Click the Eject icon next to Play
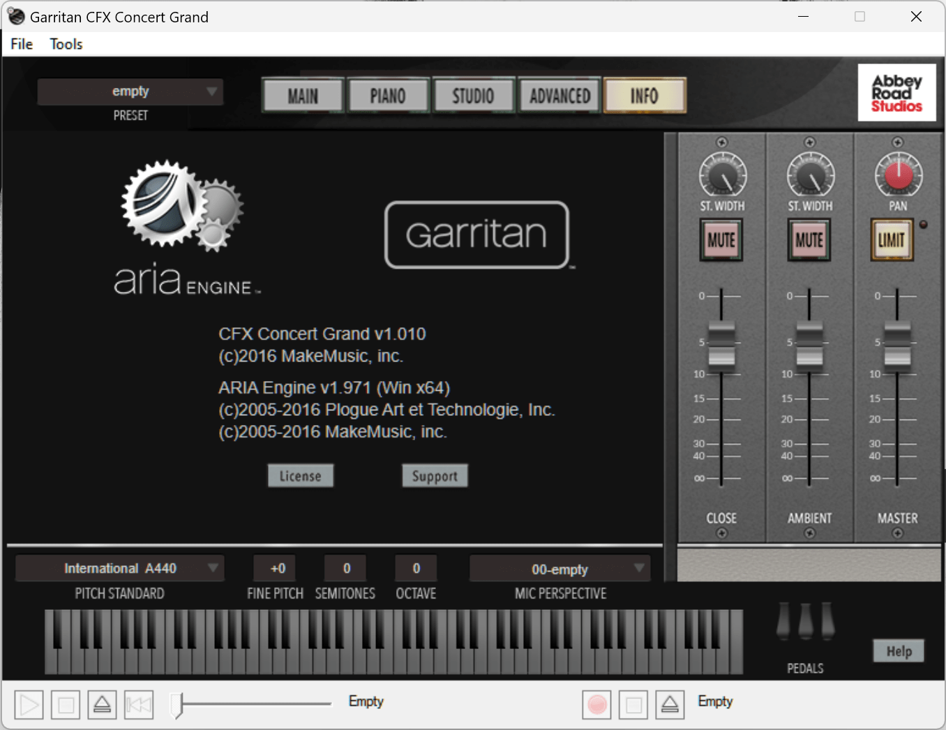 click(102, 704)
